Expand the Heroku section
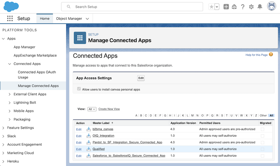 point(3,161)
